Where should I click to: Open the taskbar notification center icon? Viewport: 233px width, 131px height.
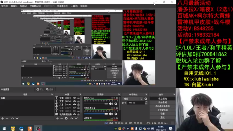tap(171, 129)
